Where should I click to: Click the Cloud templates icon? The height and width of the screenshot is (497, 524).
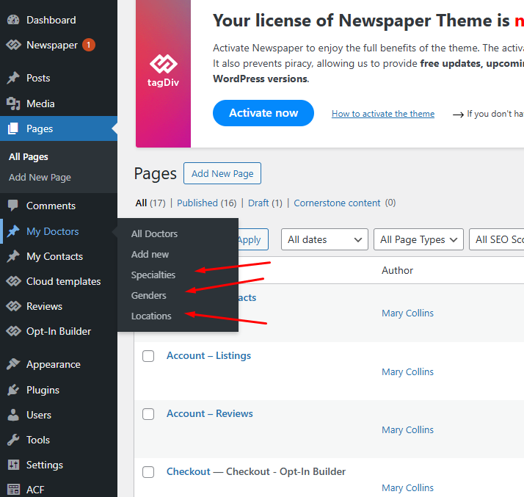[x=13, y=281]
